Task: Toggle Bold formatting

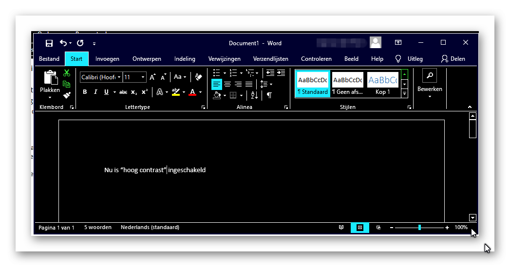Action: [x=85, y=92]
